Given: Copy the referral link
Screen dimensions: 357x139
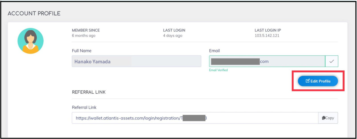Looking at the screenshot, I should (x=328, y=118).
